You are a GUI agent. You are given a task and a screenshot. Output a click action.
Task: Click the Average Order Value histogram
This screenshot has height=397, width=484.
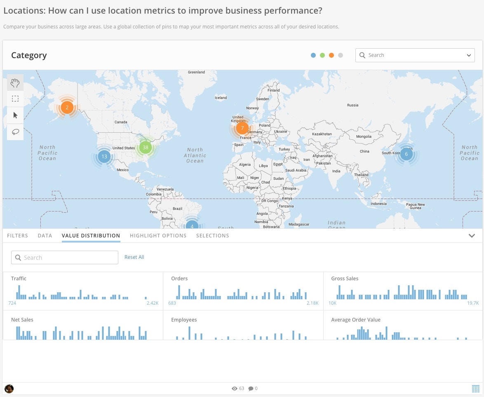[402, 333]
